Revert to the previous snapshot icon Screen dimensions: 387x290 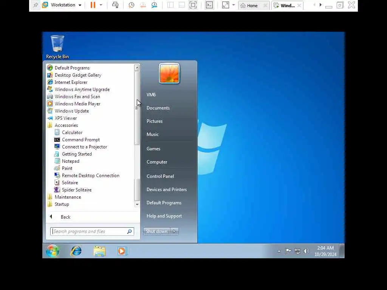coord(143,5)
